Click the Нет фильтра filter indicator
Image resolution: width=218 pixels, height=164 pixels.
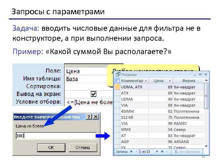click(x=187, y=152)
